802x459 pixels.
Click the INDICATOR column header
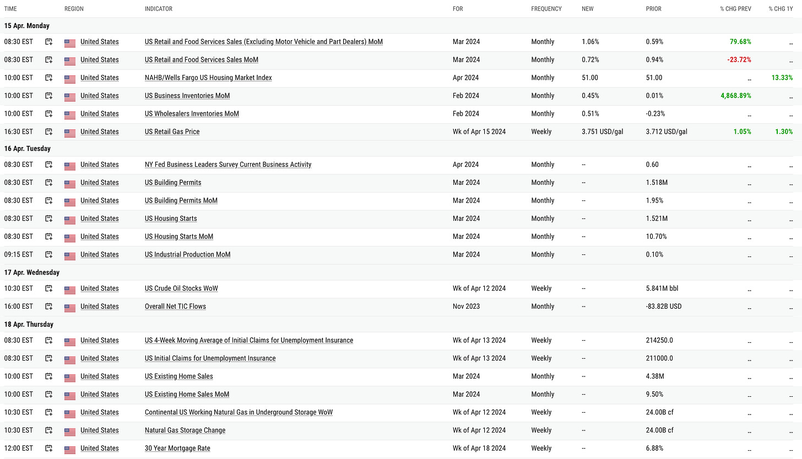159,9
